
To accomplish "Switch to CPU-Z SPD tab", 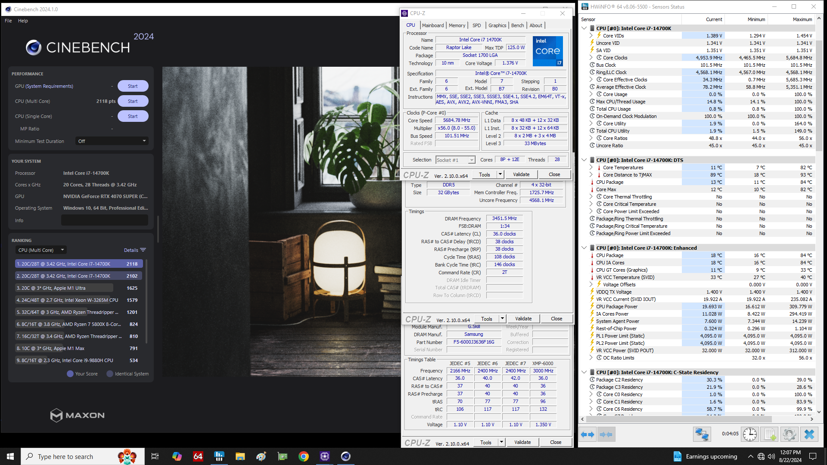I will tap(477, 25).
